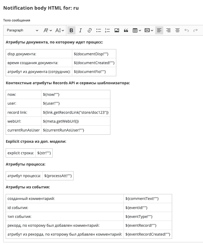Click the 'Тело сообщения' field label
The width and height of the screenshot is (203, 245).
[17, 20]
